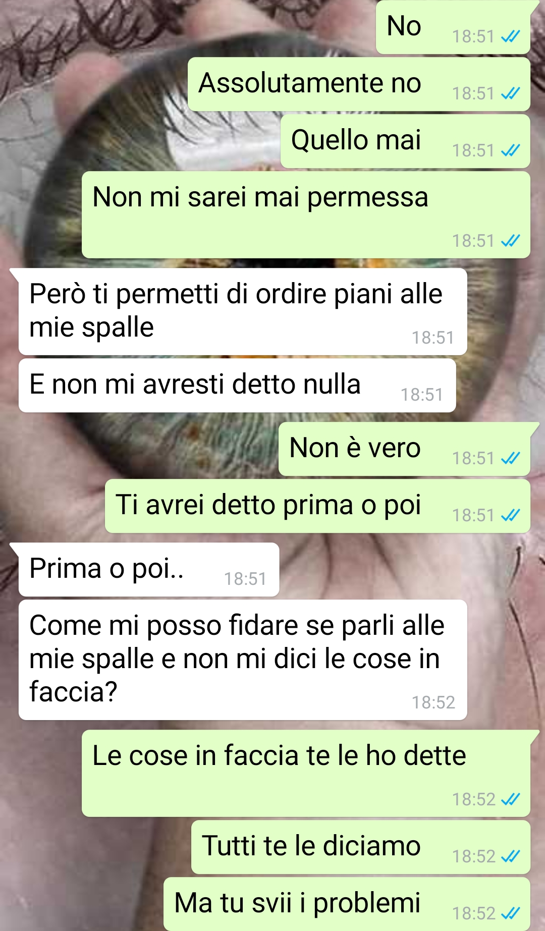Click the read checkmarks on 'Non mi sarei mai permessa'

(x=510, y=241)
